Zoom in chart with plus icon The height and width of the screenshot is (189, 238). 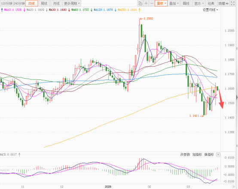[146, 3]
